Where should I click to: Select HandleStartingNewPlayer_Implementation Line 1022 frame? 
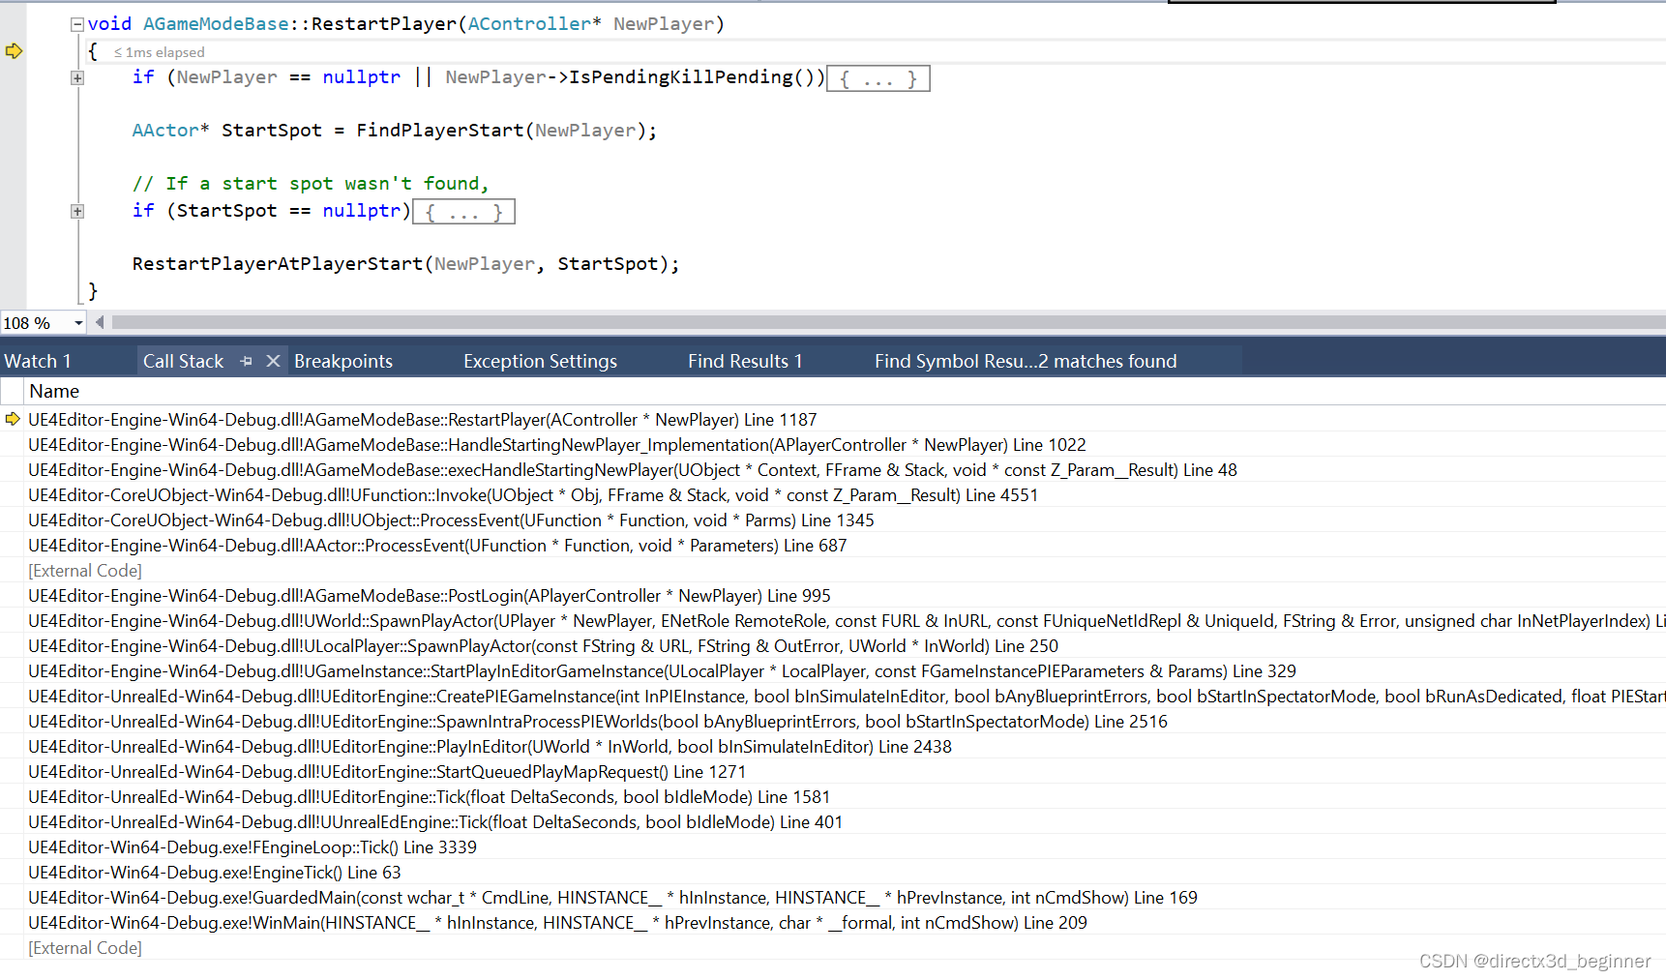[x=556, y=445]
